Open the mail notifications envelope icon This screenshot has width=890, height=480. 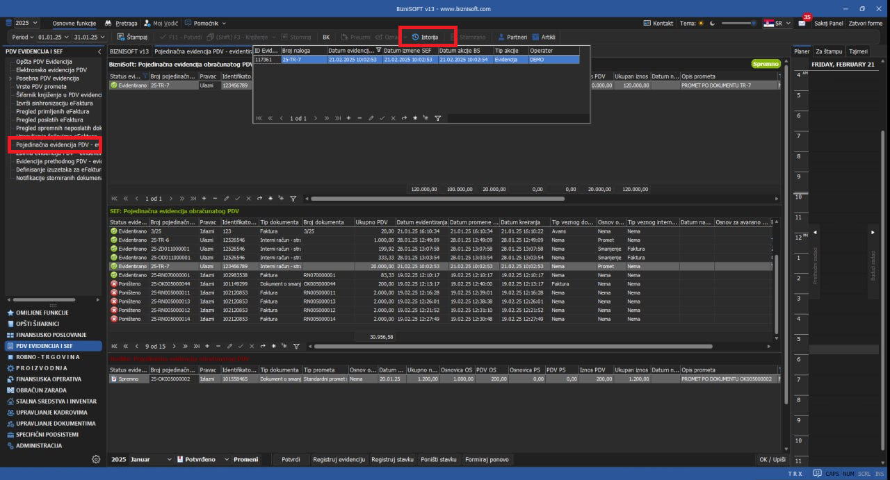coord(801,23)
